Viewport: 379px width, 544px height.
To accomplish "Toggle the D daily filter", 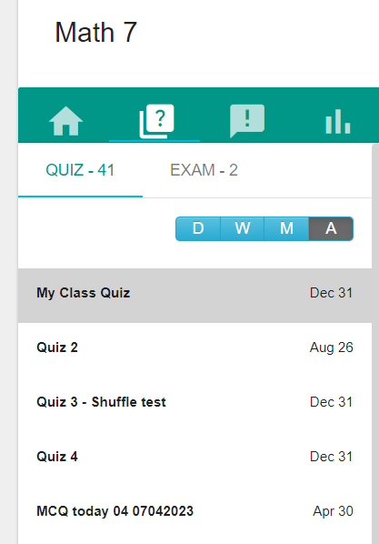I will [198, 228].
